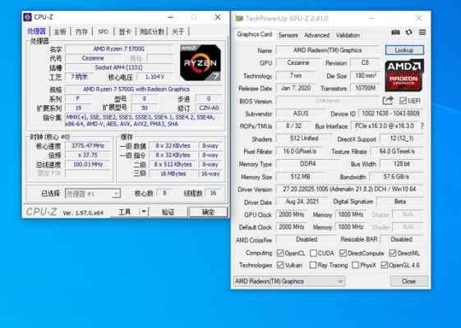Viewport: 461px width, 328px height.
Task: Click the 三级 16 MBytes cache value
Action: (x=173, y=174)
